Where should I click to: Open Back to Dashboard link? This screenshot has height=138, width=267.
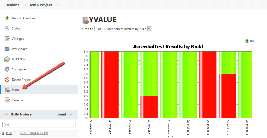[25, 18]
